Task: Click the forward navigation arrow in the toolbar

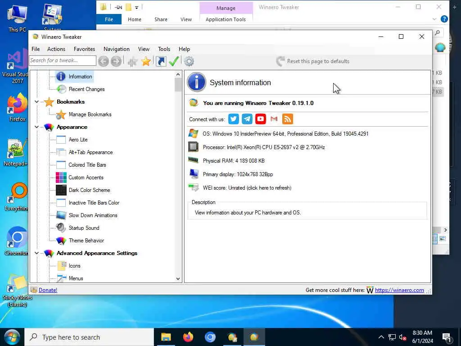Action: (x=116, y=61)
